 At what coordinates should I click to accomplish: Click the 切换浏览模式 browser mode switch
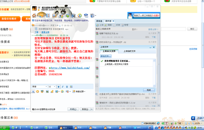pos(148,123)
